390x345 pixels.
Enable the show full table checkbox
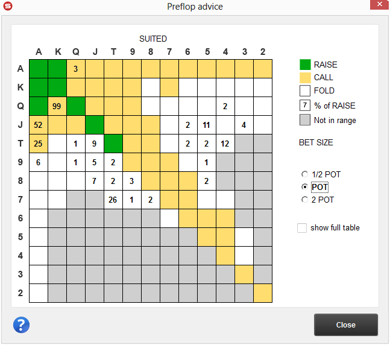pyautogui.click(x=302, y=227)
